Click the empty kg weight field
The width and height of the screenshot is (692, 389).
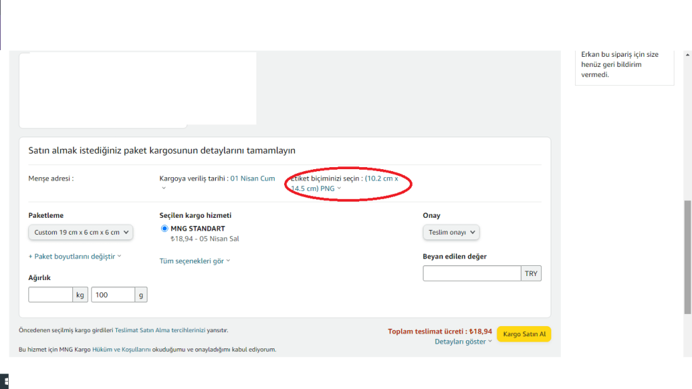pos(50,295)
